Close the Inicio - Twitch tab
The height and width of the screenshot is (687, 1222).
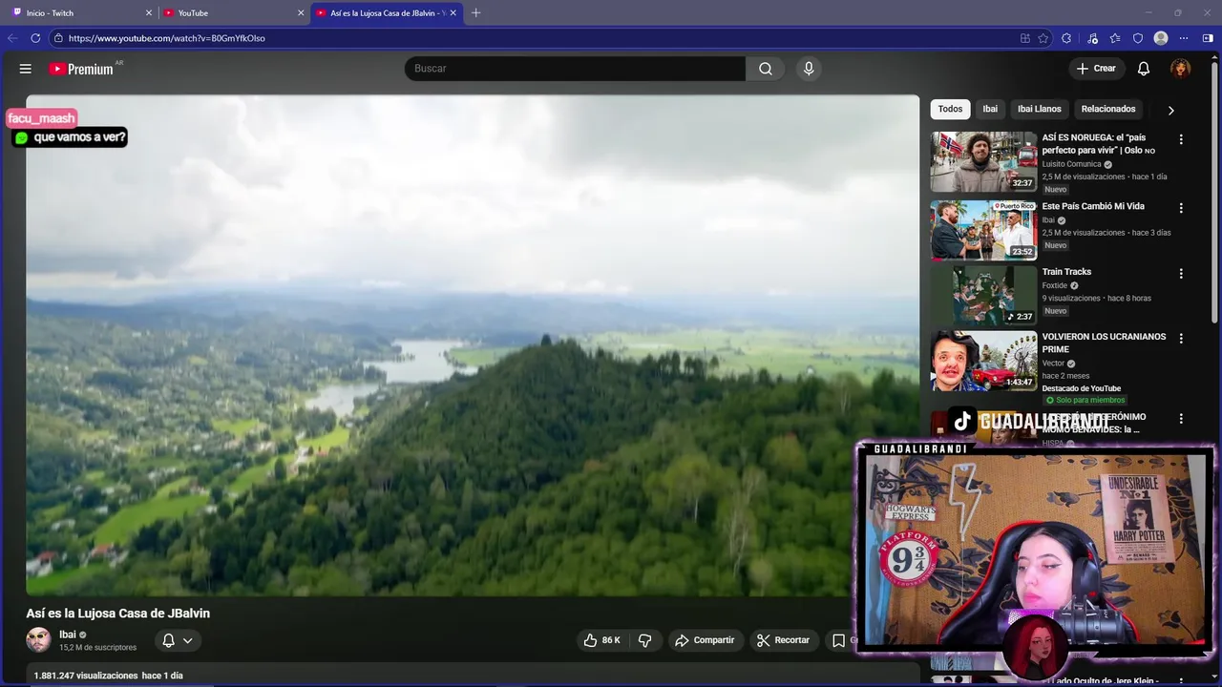pyautogui.click(x=149, y=12)
